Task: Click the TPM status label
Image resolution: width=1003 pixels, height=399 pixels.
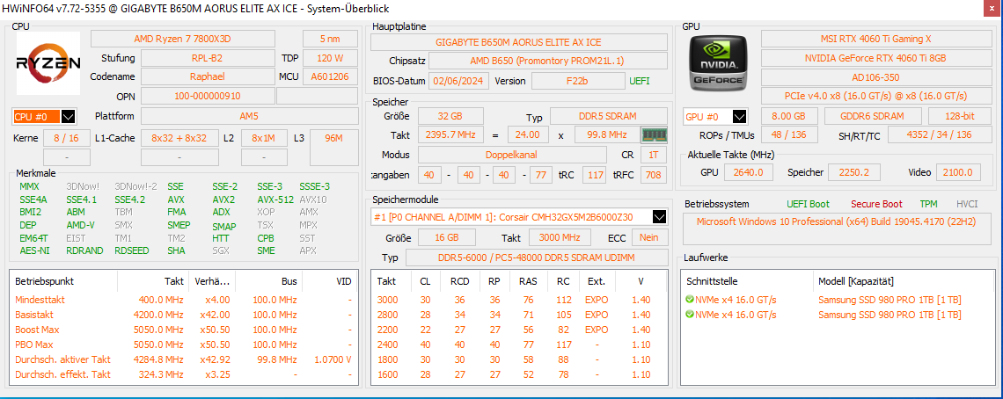Action: click(929, 204)
